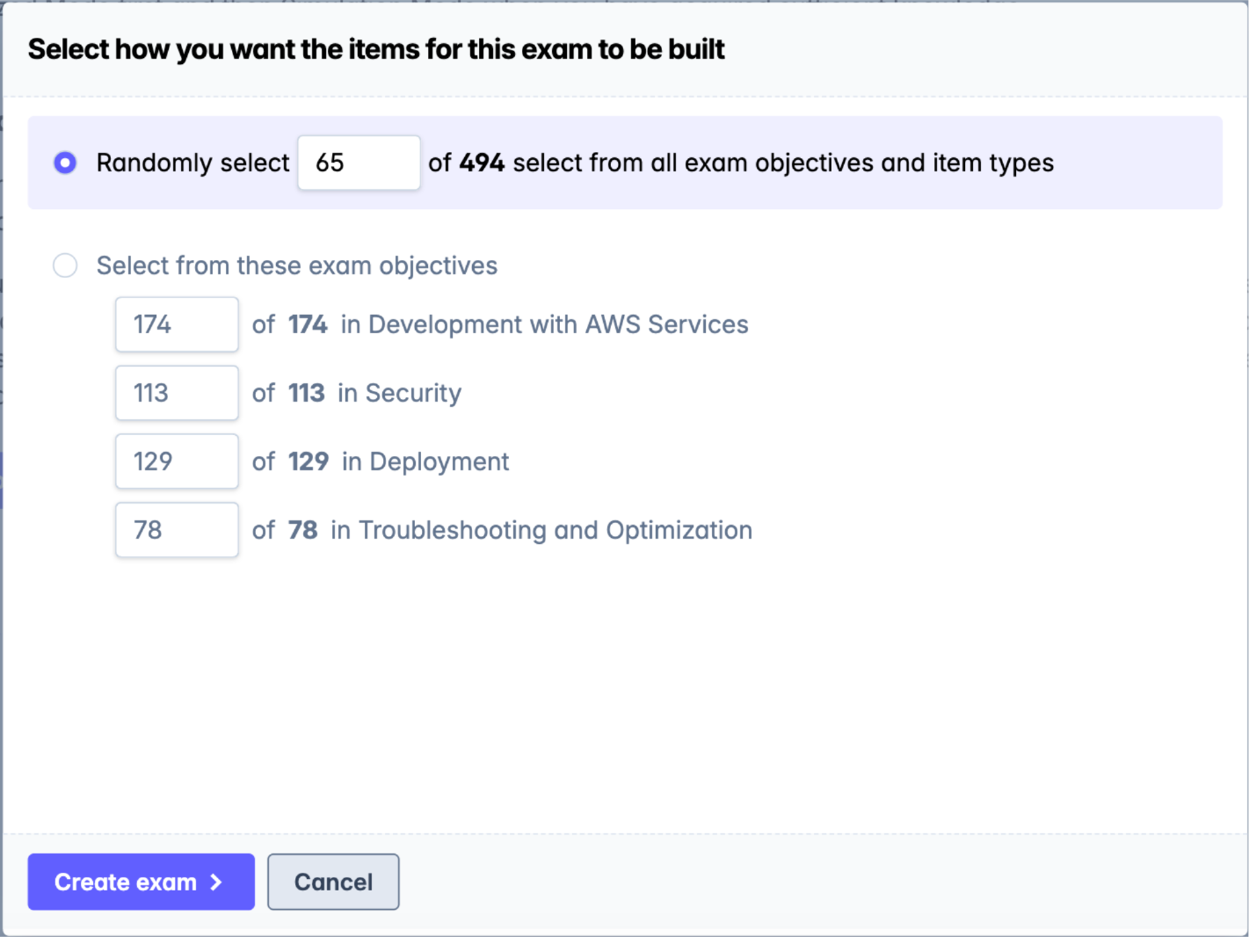This screenshot has height=937, width=1249.
Task: Click the "in Development with AWS Services" text
Action: tap(544, 324)
